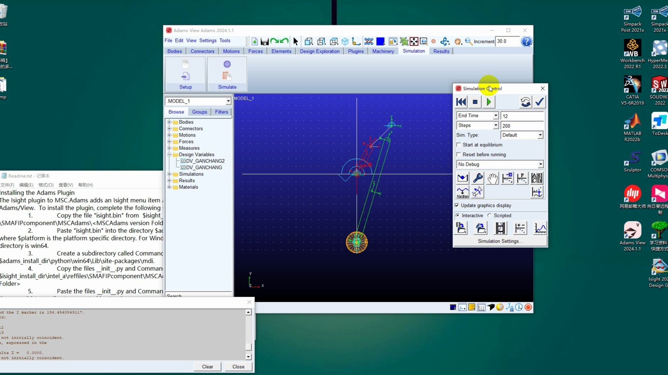Click the Increment field showing 30.0
Screen dimensions: 668x375
[508, 42]
